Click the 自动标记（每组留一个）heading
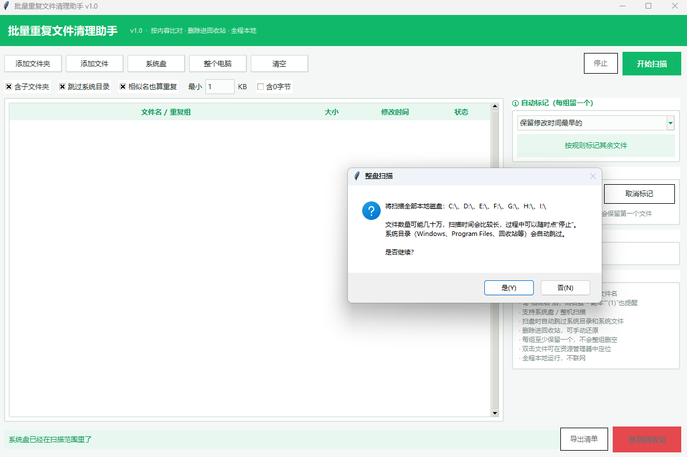 (x=557, y=103)
